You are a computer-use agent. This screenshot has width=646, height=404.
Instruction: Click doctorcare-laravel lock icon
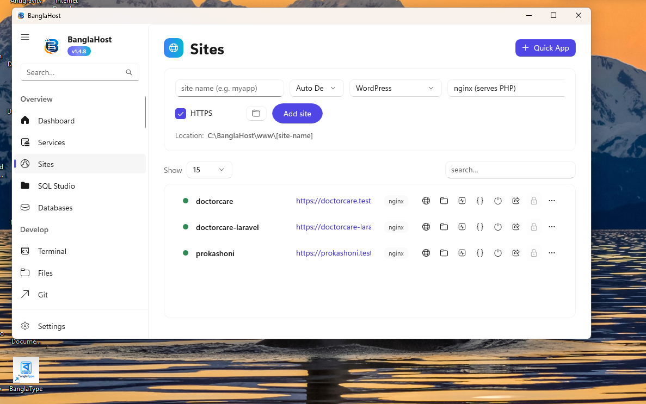click(x=533, y=227)
